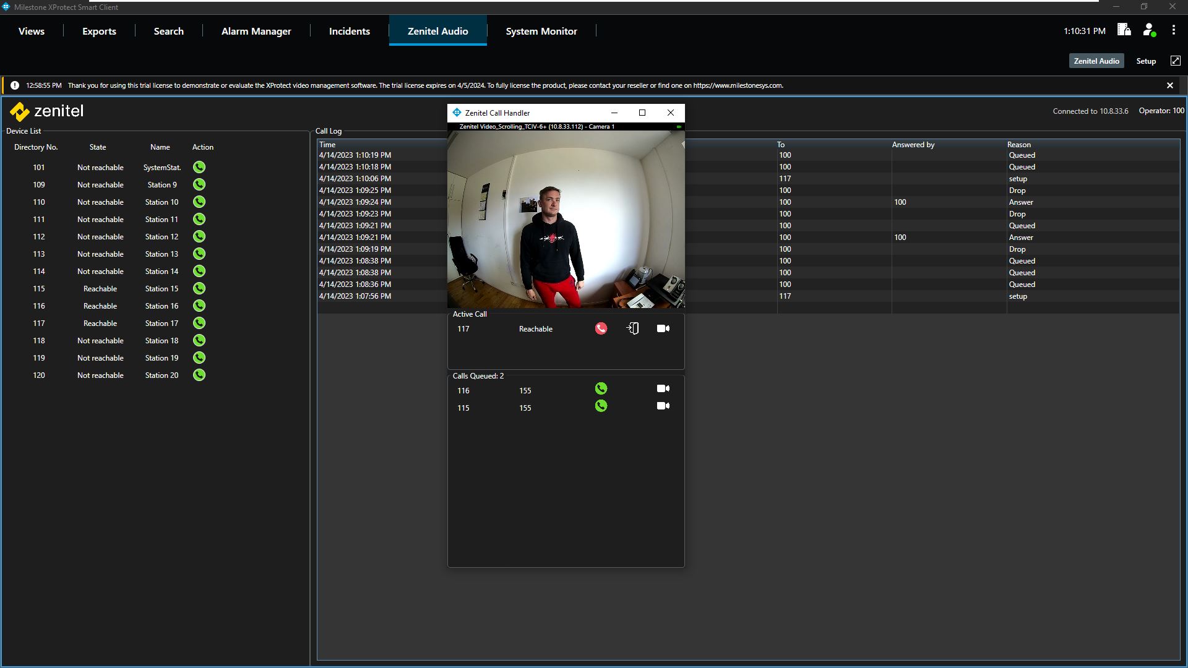Screen dimensions: 1188x668
Task: Click the Zenitel Audio view button
Action: 1096,61
